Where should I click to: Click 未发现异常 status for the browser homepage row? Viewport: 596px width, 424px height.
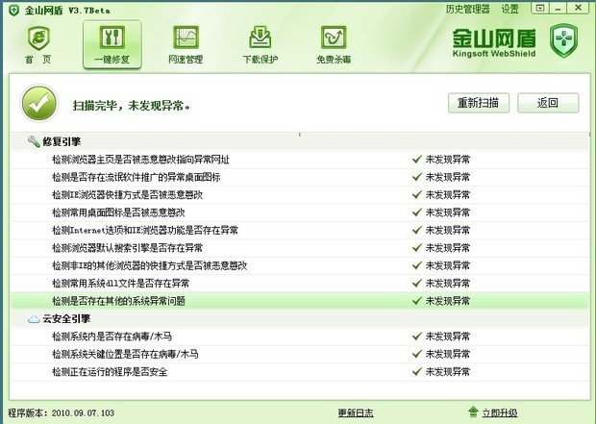(x=447, y=160)
